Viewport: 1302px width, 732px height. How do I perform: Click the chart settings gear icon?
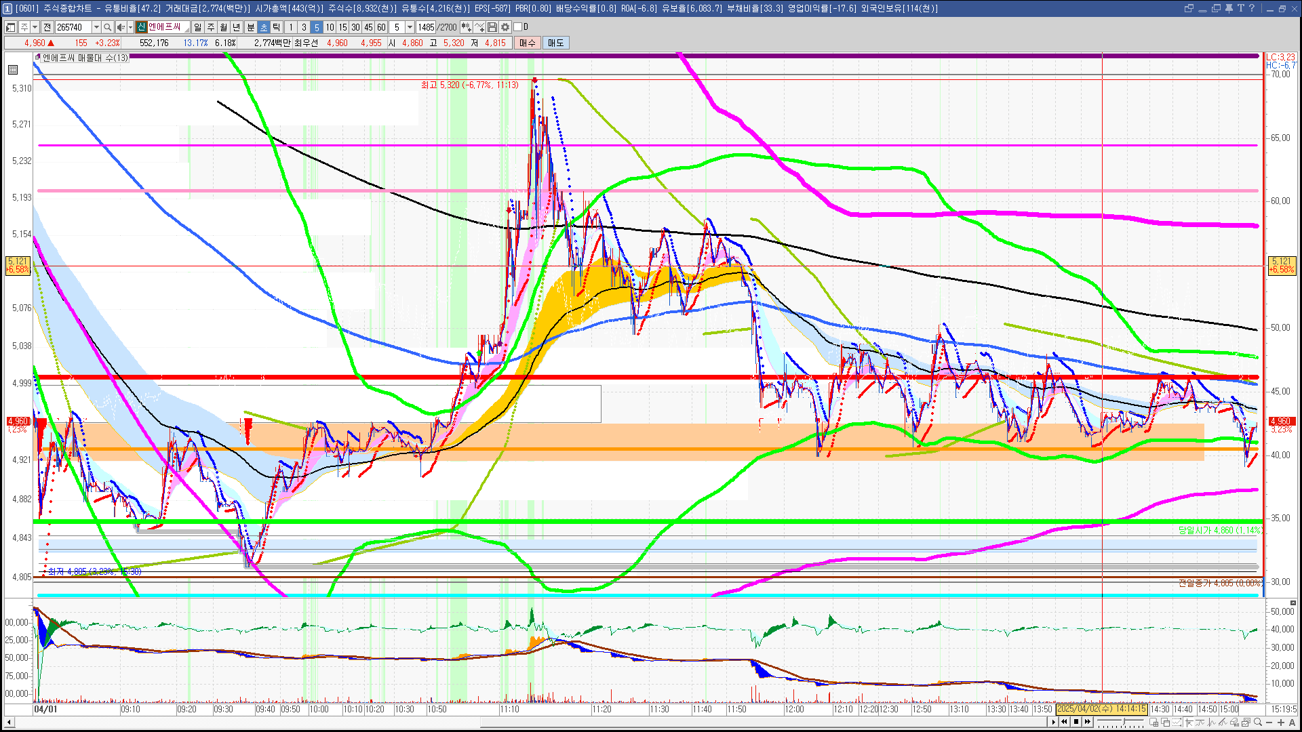point(505,27)
